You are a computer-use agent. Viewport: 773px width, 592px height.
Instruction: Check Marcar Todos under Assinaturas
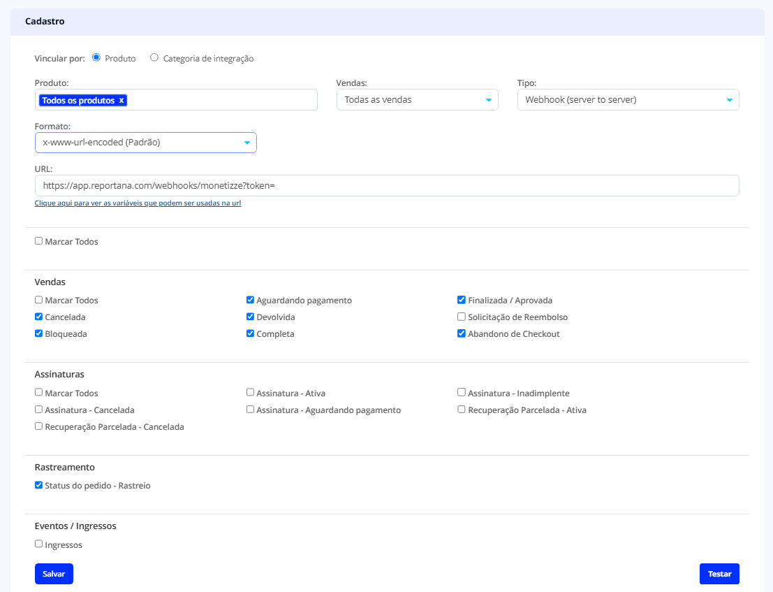(38, 393)
